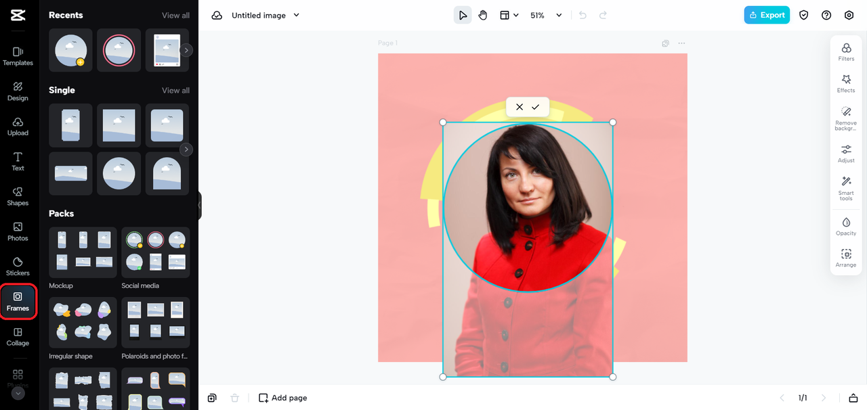Viewport: 867px width, 410px height.
Task: Open the Opacity control
Action: [846, 227]
